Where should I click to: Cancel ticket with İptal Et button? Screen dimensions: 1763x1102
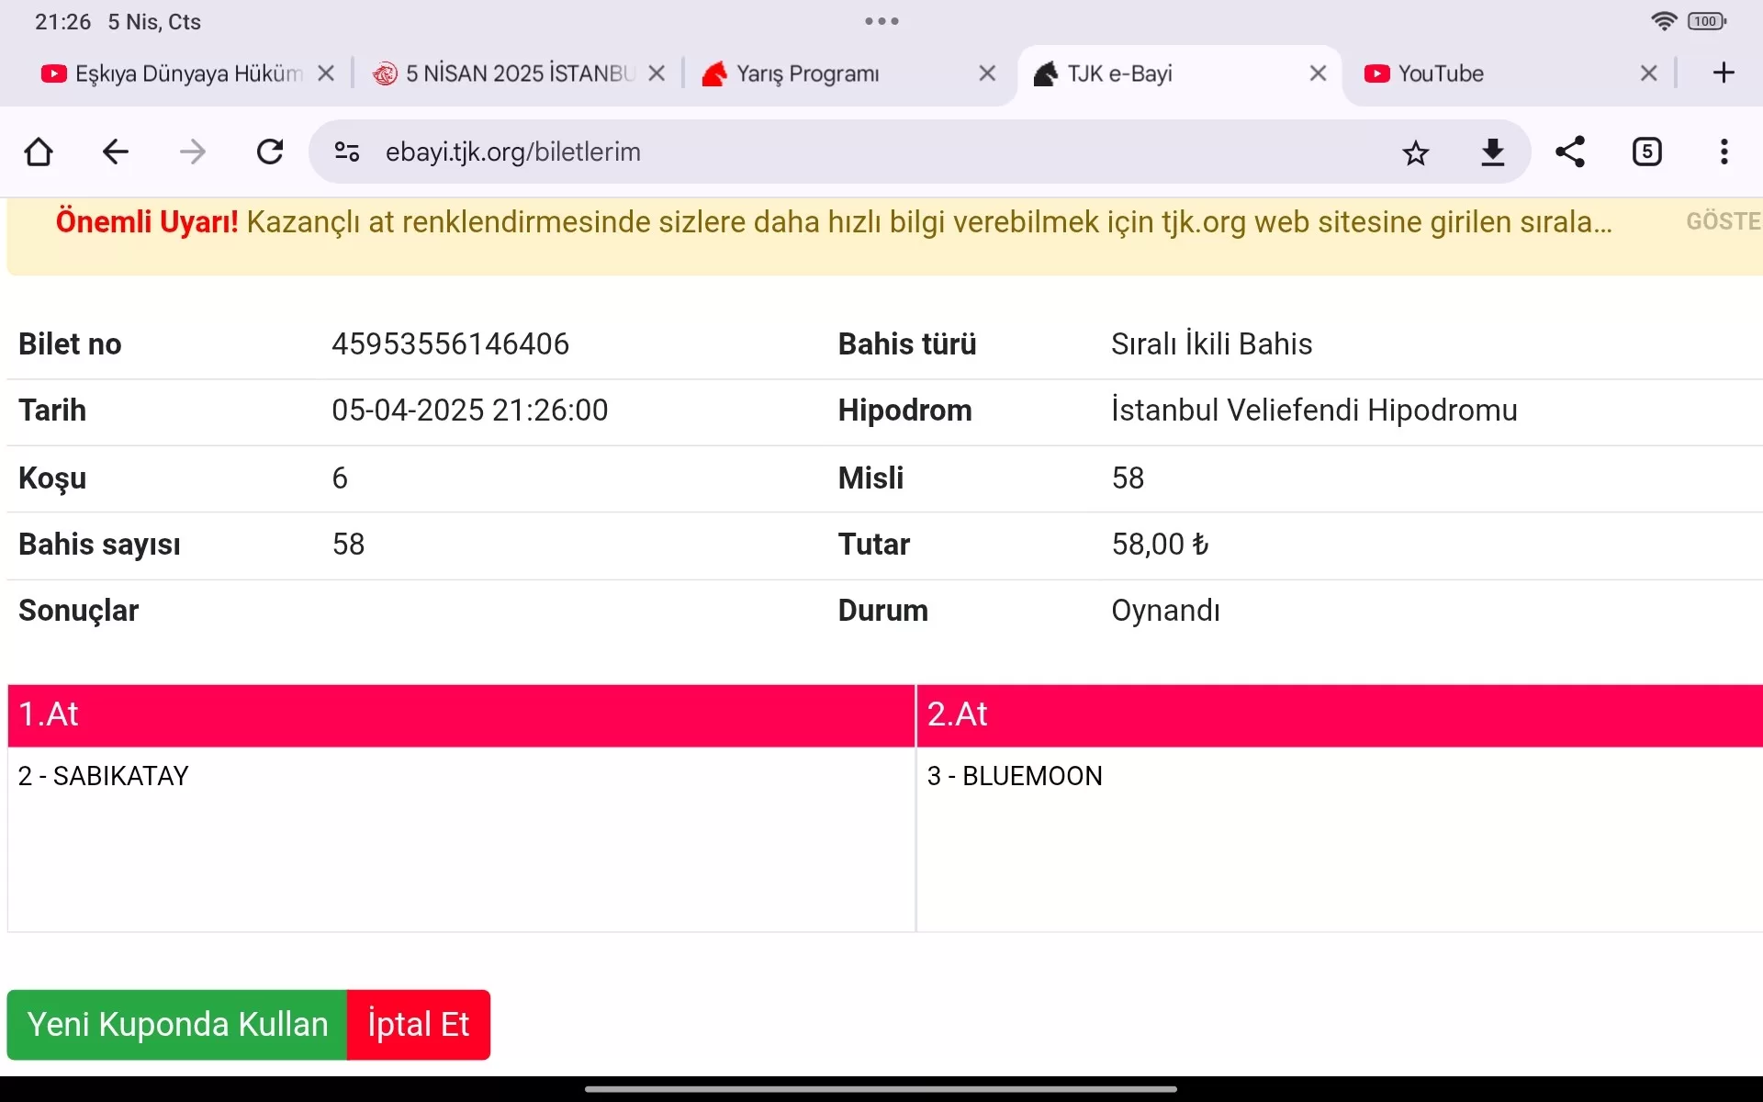[x=419, y=1025]
